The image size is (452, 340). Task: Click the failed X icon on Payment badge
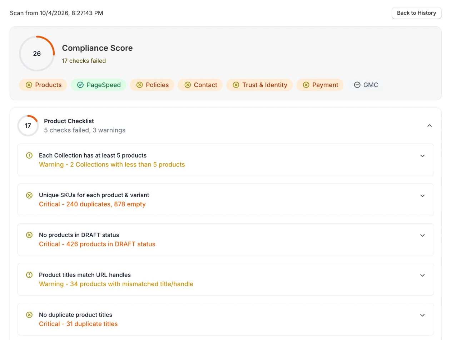pos(306,85)
